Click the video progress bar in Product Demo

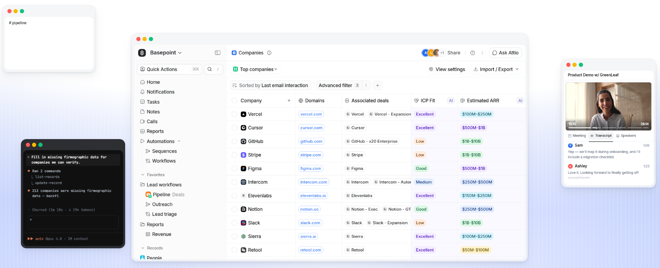608,128
